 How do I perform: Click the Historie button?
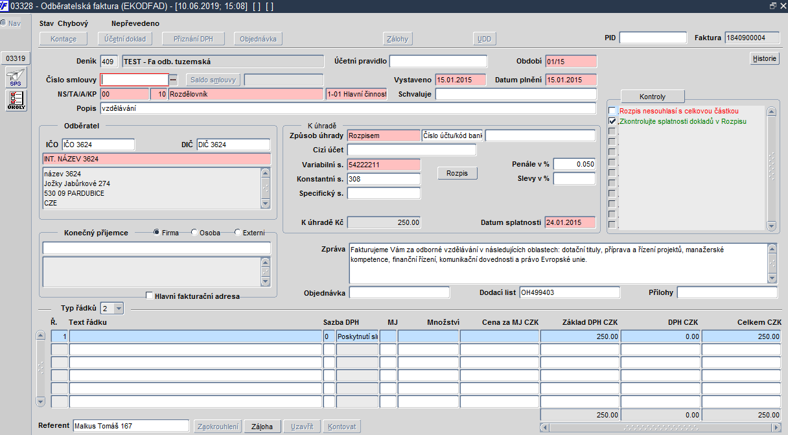point(765,58)
